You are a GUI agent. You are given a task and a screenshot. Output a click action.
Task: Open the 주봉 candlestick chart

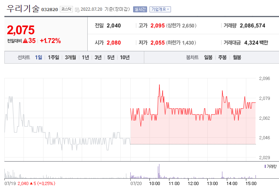click(222, 57)
